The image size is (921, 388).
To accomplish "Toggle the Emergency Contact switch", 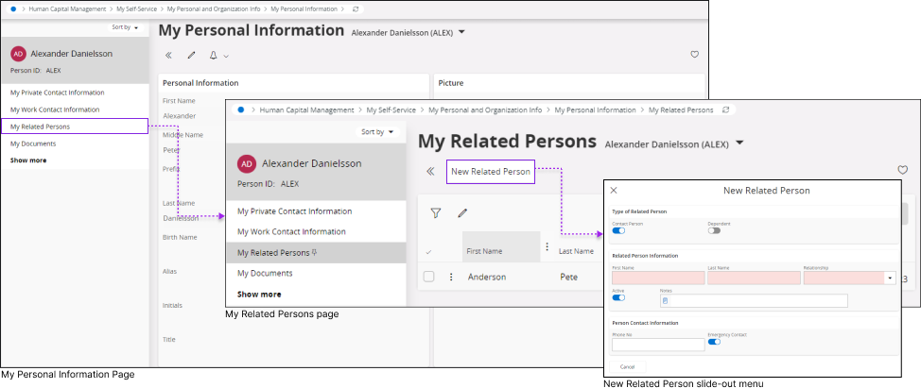I will [x=714, y=342].
